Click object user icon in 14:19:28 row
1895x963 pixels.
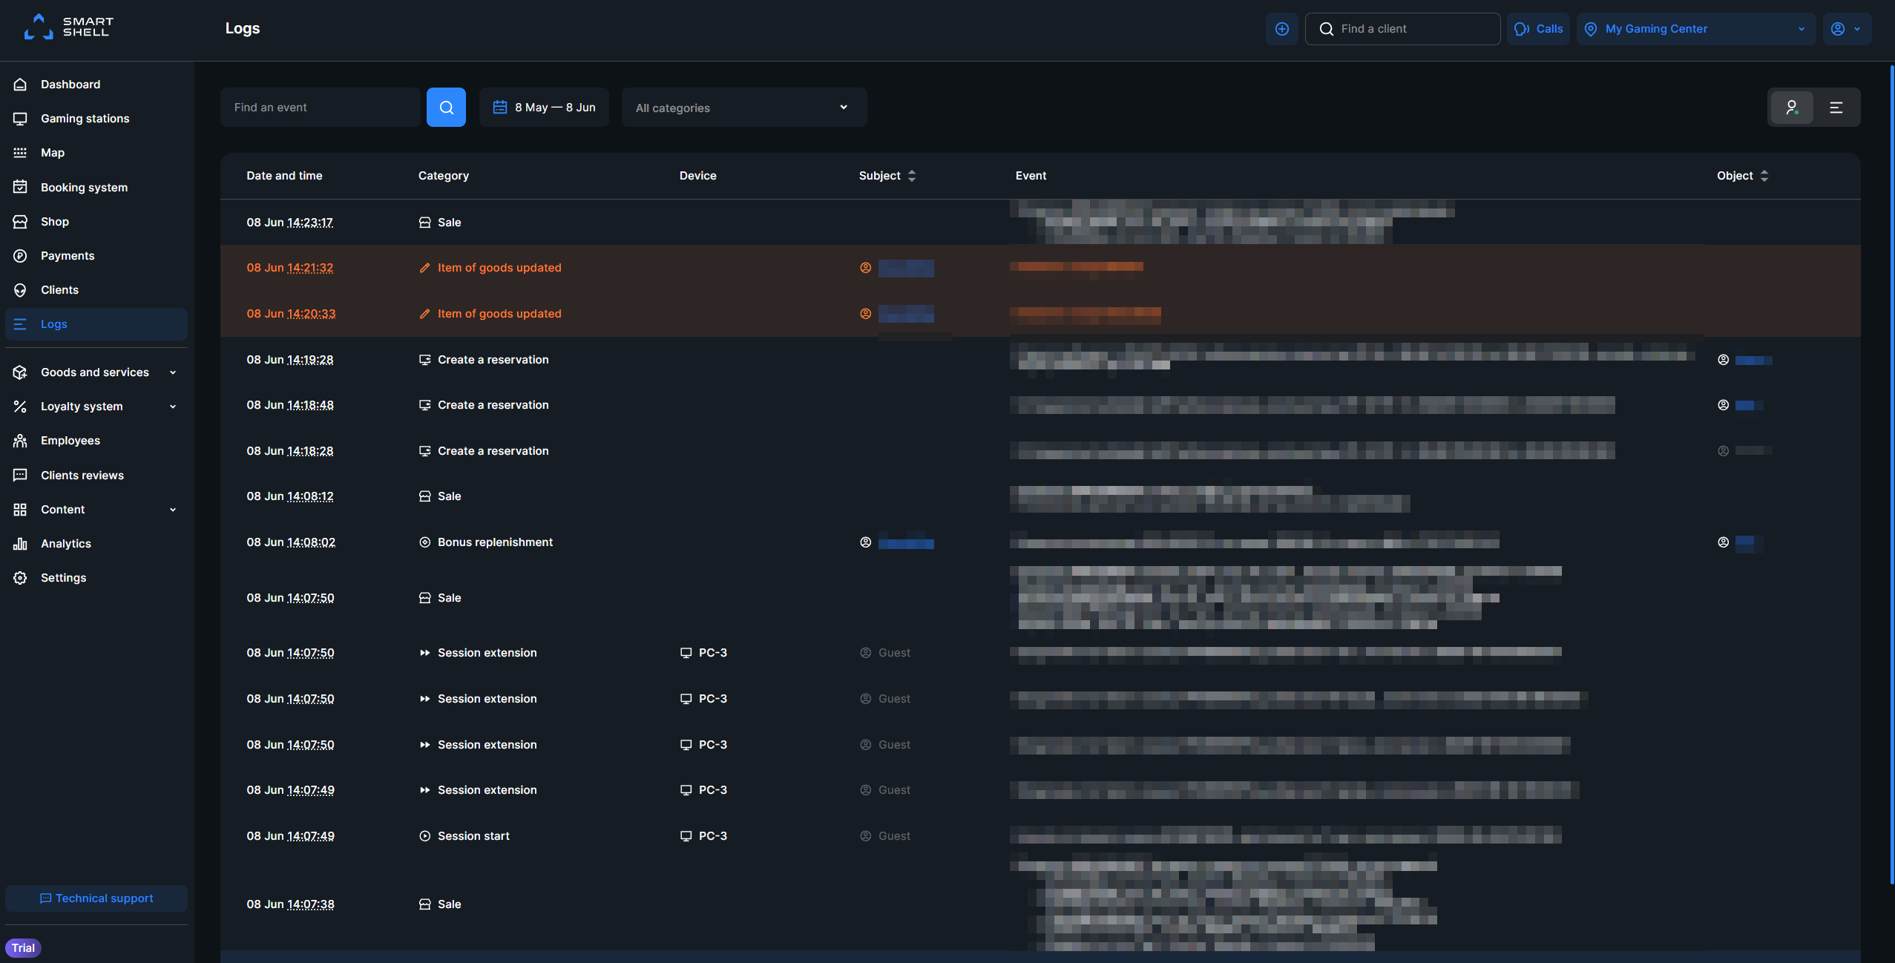tap(1723, 360)
